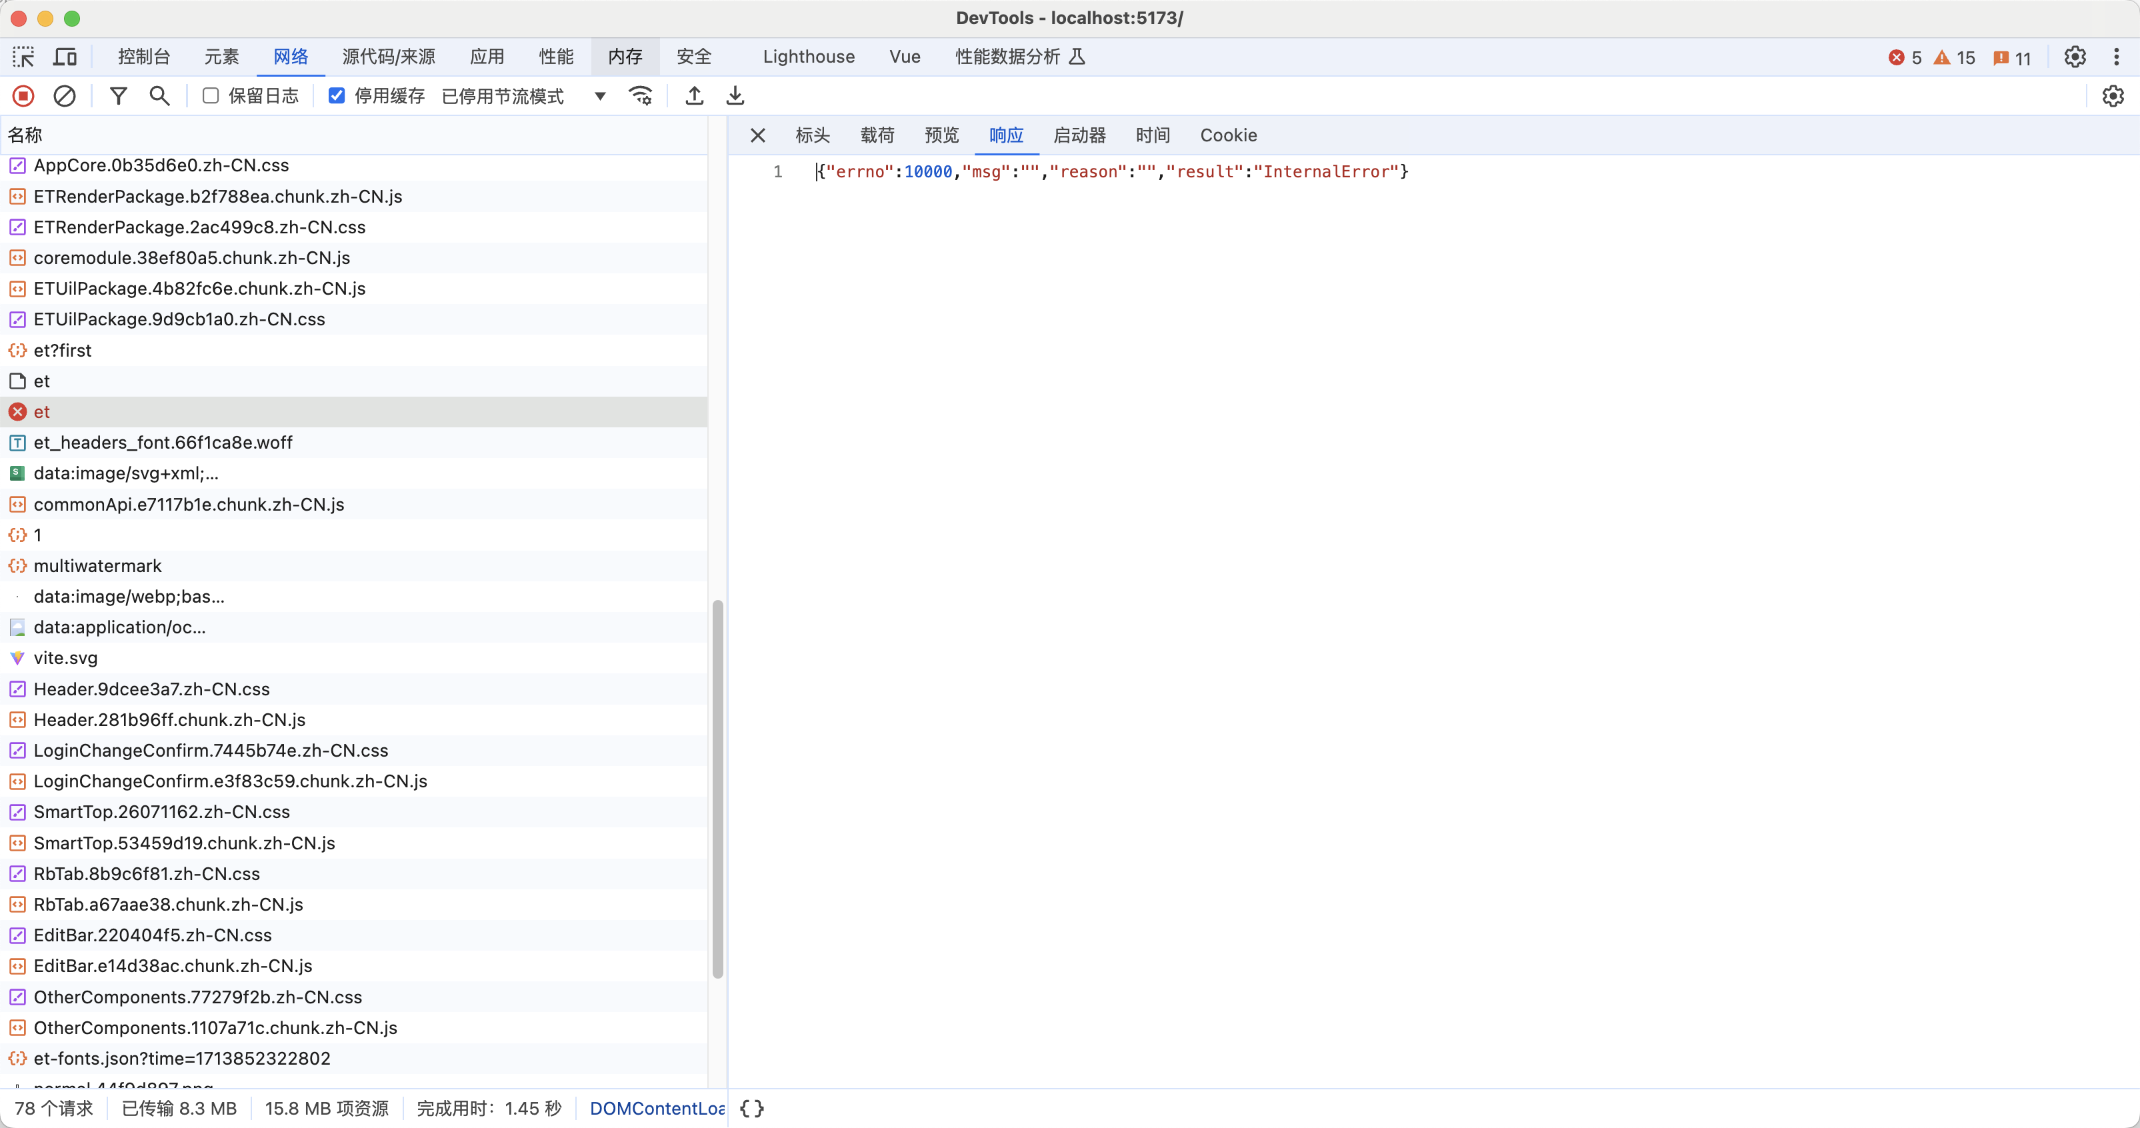
Task: Open the 已停用节流模式 throttling dropdown
Action: click(x=523, y=97)
